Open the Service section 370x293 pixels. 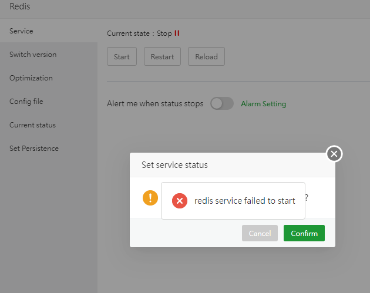(x=21, y=31)
